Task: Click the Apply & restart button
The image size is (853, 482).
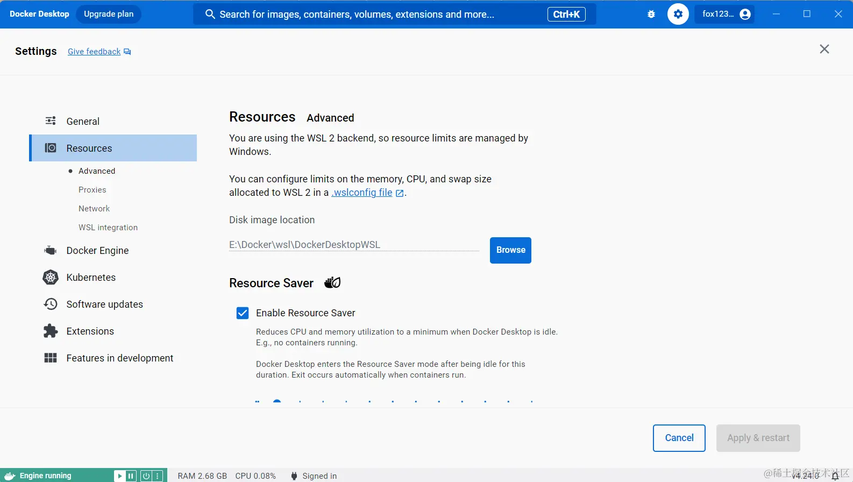Action: (x=758, y=438)
